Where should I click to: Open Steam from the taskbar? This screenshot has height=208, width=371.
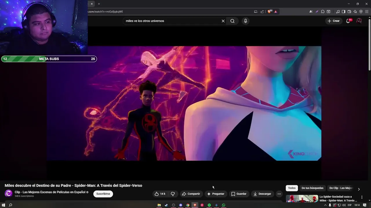166,205
